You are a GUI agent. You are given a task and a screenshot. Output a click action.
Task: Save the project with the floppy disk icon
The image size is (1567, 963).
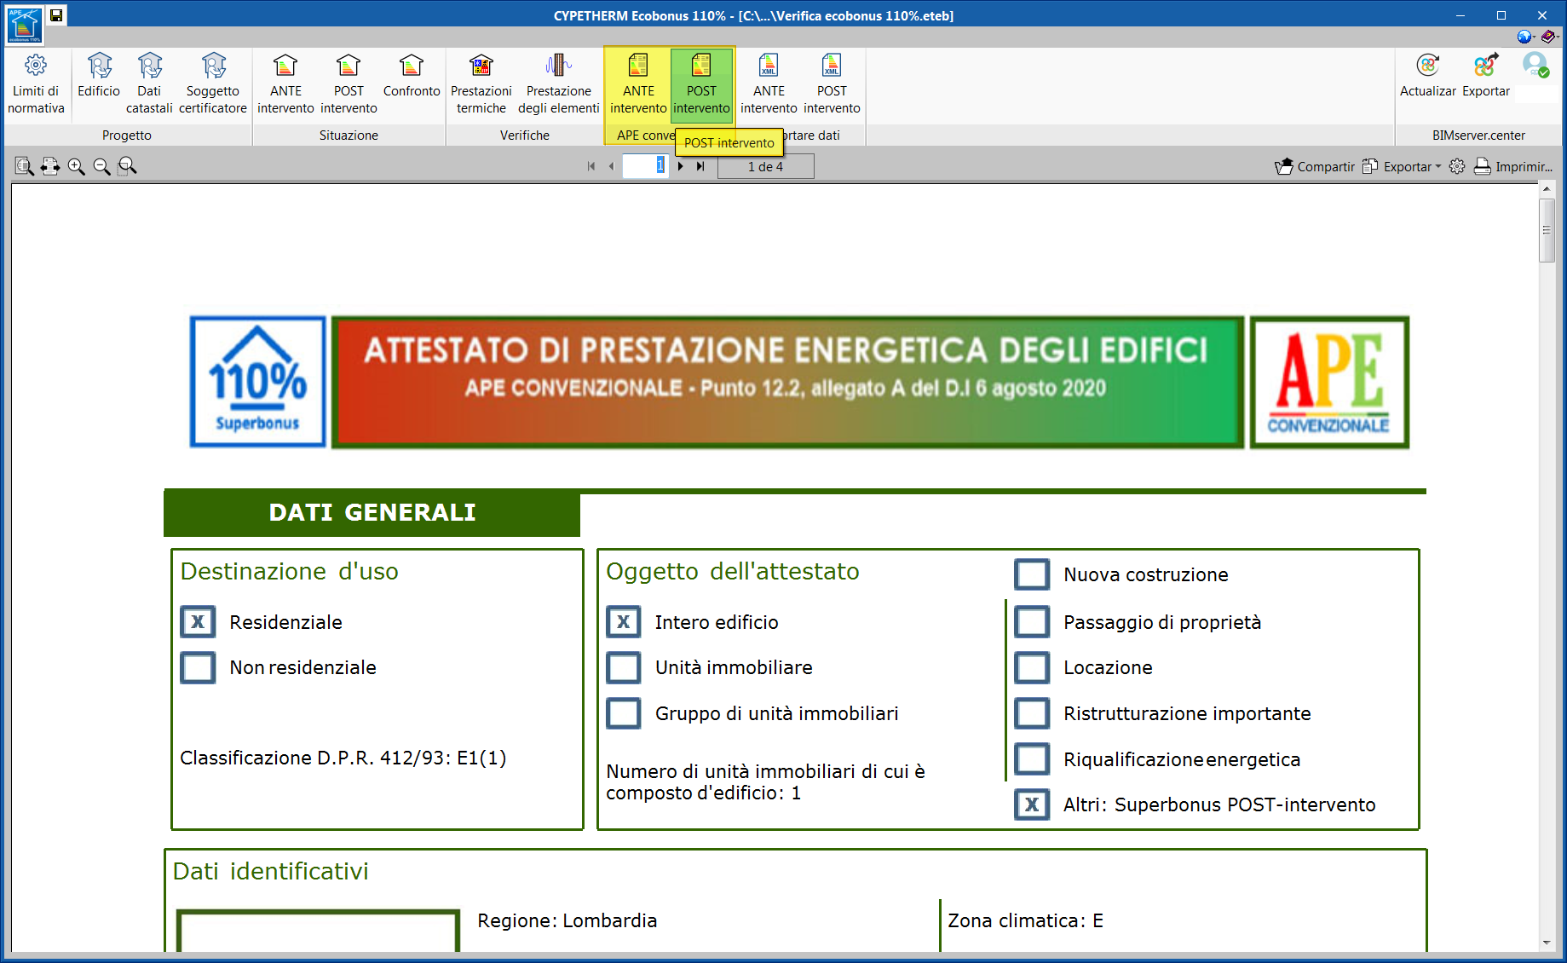[x=56, y=15]
